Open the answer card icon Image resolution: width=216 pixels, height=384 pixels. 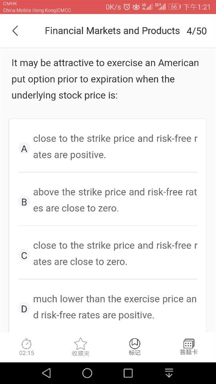(x=188, y=344)
